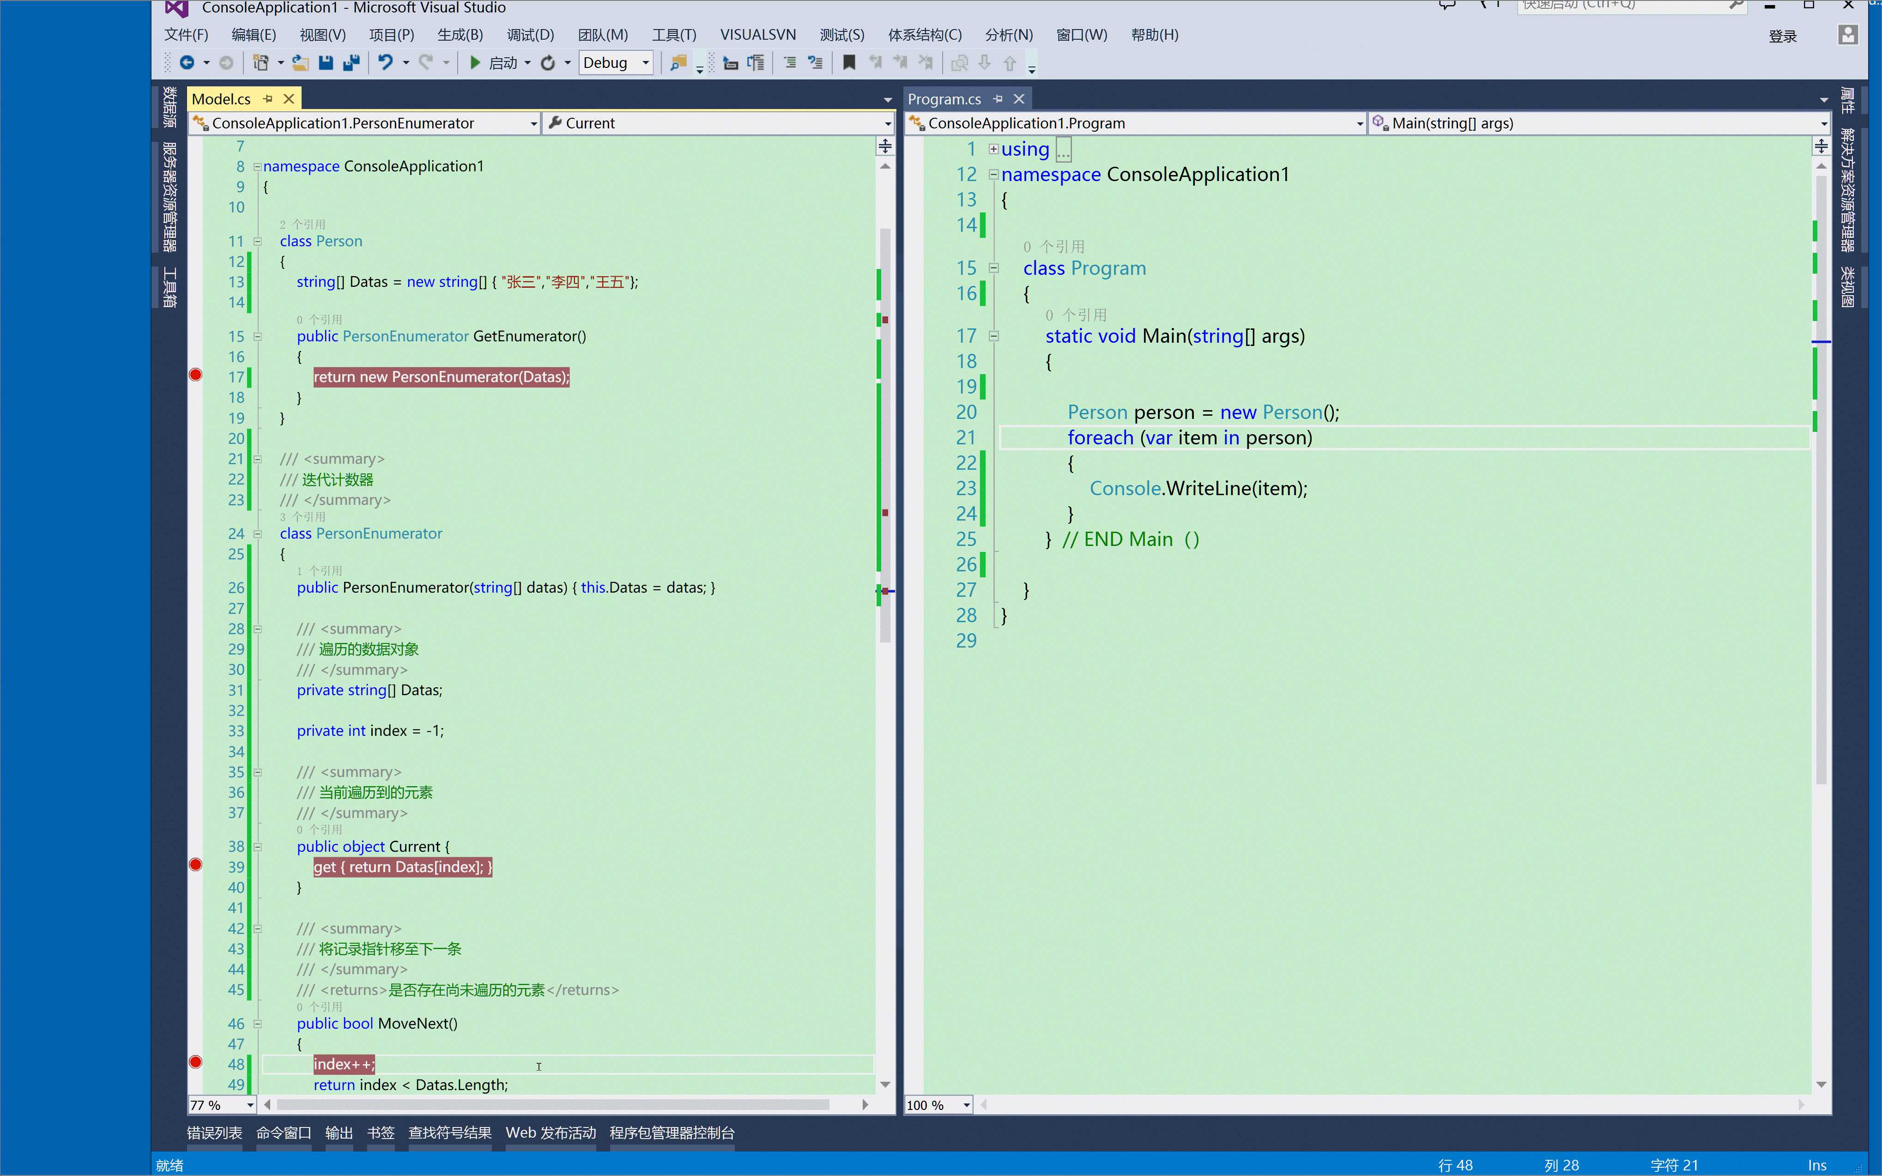The image size is (1882, 1176).
Task: Click the Navigate Backward arrow icon
Action: [187, 63]
